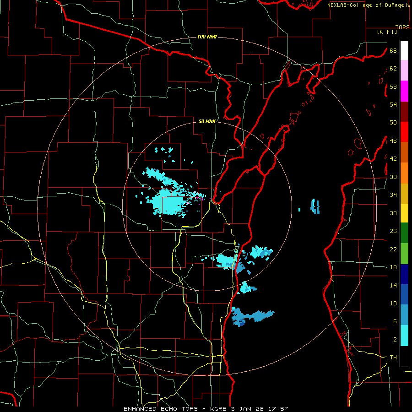Click the yellow legend color swatch
Screen dimensions: 412x412
(x=404, y=213)
